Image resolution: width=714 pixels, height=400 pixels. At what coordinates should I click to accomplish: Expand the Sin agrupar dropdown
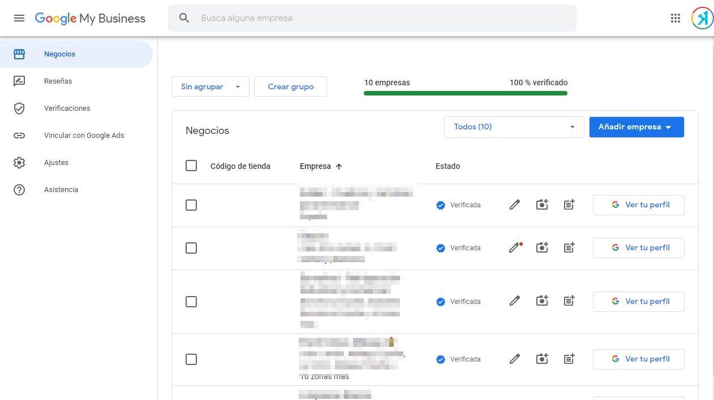click(x=210, y=86)
